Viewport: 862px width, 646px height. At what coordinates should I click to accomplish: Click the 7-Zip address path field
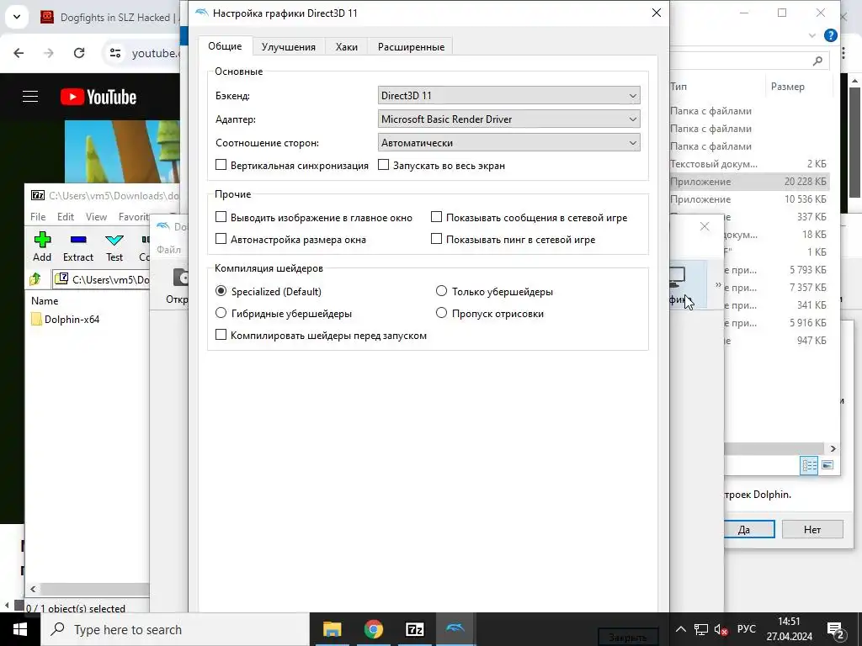tap(101, 279)
